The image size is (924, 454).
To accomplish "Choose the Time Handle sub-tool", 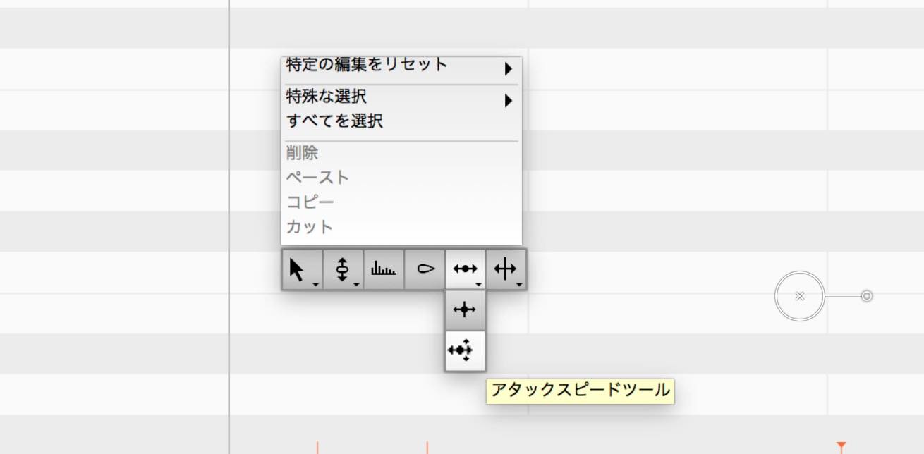I will tap(465, 310).
